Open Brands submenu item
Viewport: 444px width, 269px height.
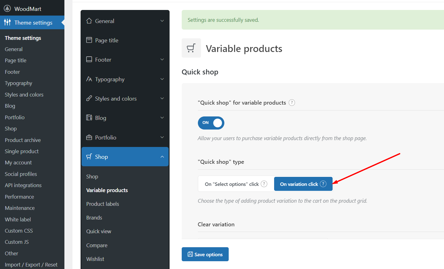pyautogui.click(x=94, y=218)
